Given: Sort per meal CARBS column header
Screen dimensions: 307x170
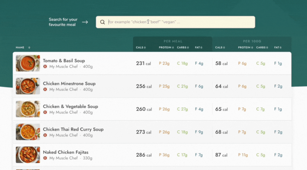Looking at the screenshot, I should [x=183, y=47].
